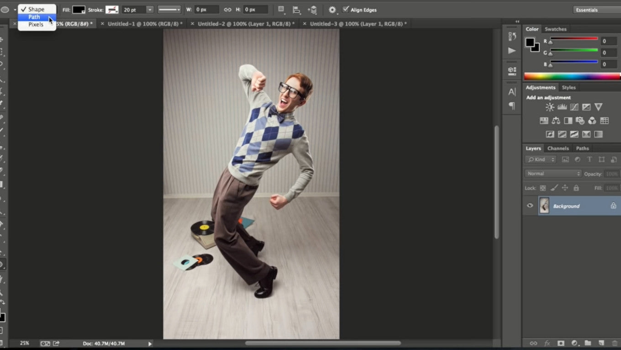Toggle lock position icon
This screenshot has height=350, width=621.
[565, 188]
